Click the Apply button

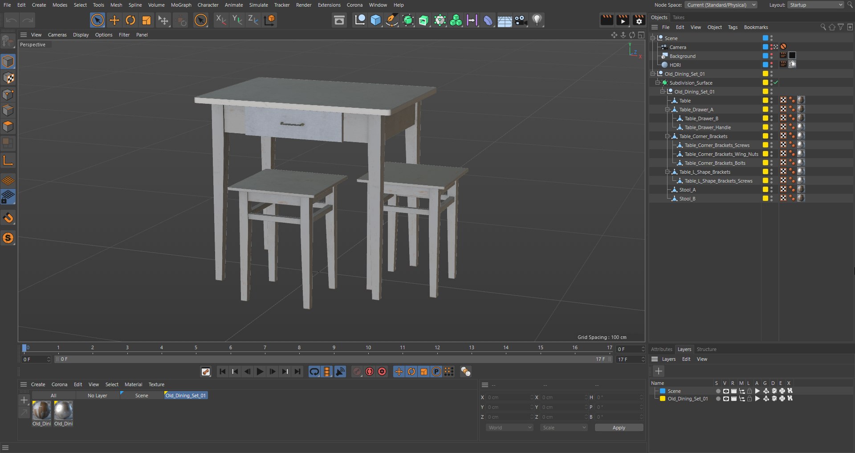[619, 428]
